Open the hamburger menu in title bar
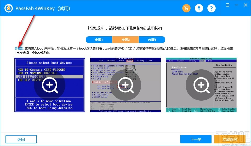 228,5
